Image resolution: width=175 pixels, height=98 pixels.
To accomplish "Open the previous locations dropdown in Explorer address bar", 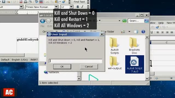I will coord(119,21).
